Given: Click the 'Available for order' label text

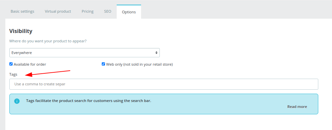Looking at the screenshot, I should [x=30, y=64].
